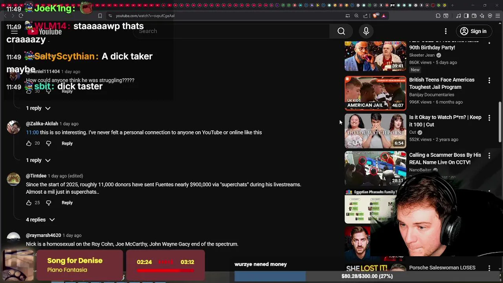Click Zalika-Akilah profile avatar
The width and height of the screenshot is (503, 283).
pos(13,127)
